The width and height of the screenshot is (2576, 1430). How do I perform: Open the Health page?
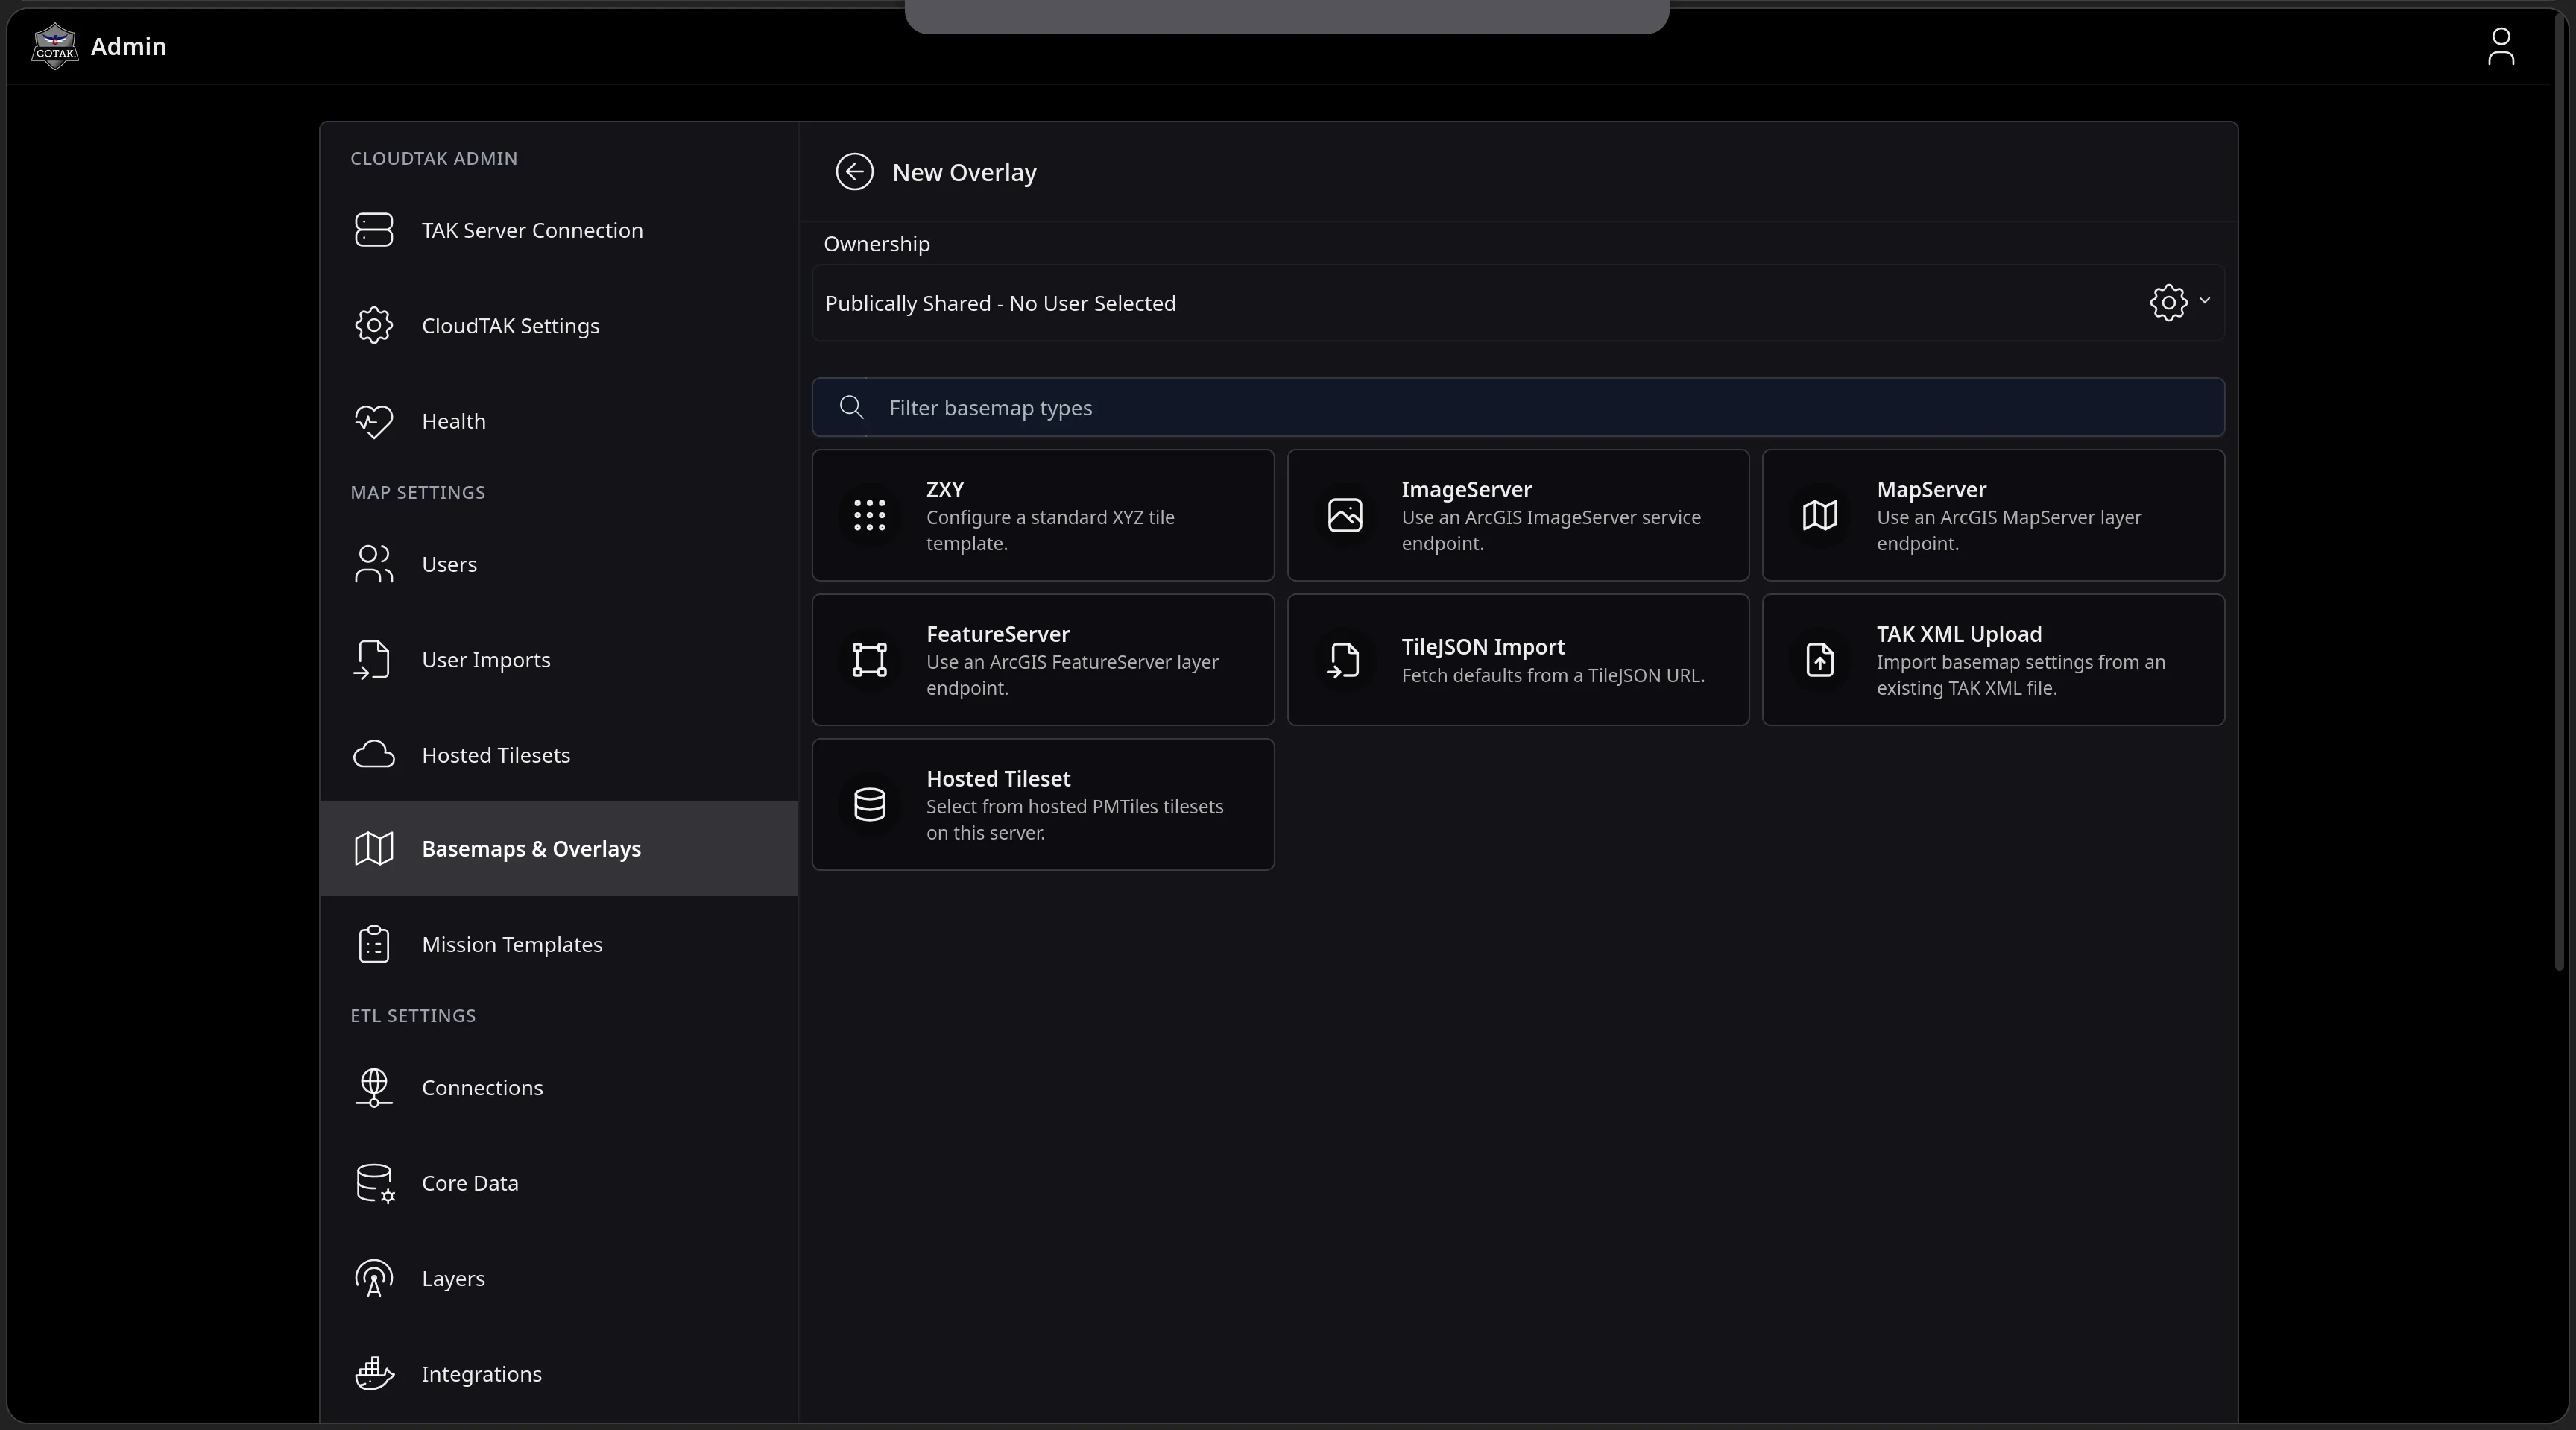coord(559,421)
